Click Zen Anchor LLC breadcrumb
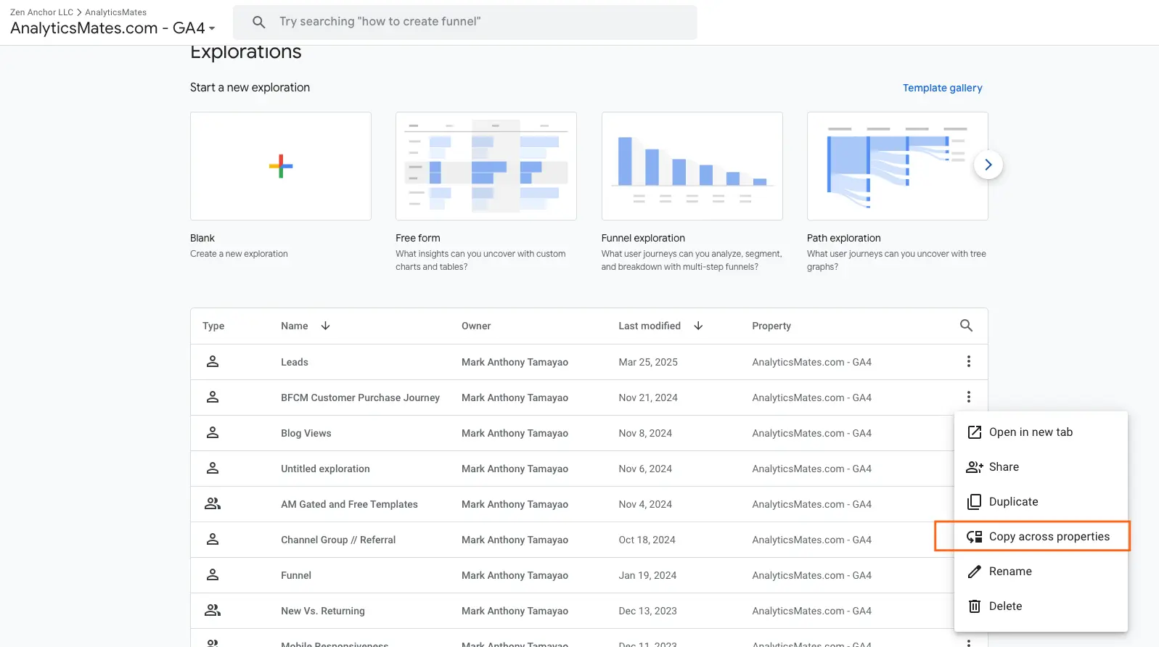This screenshot has width=1159, height=647. 41,12
